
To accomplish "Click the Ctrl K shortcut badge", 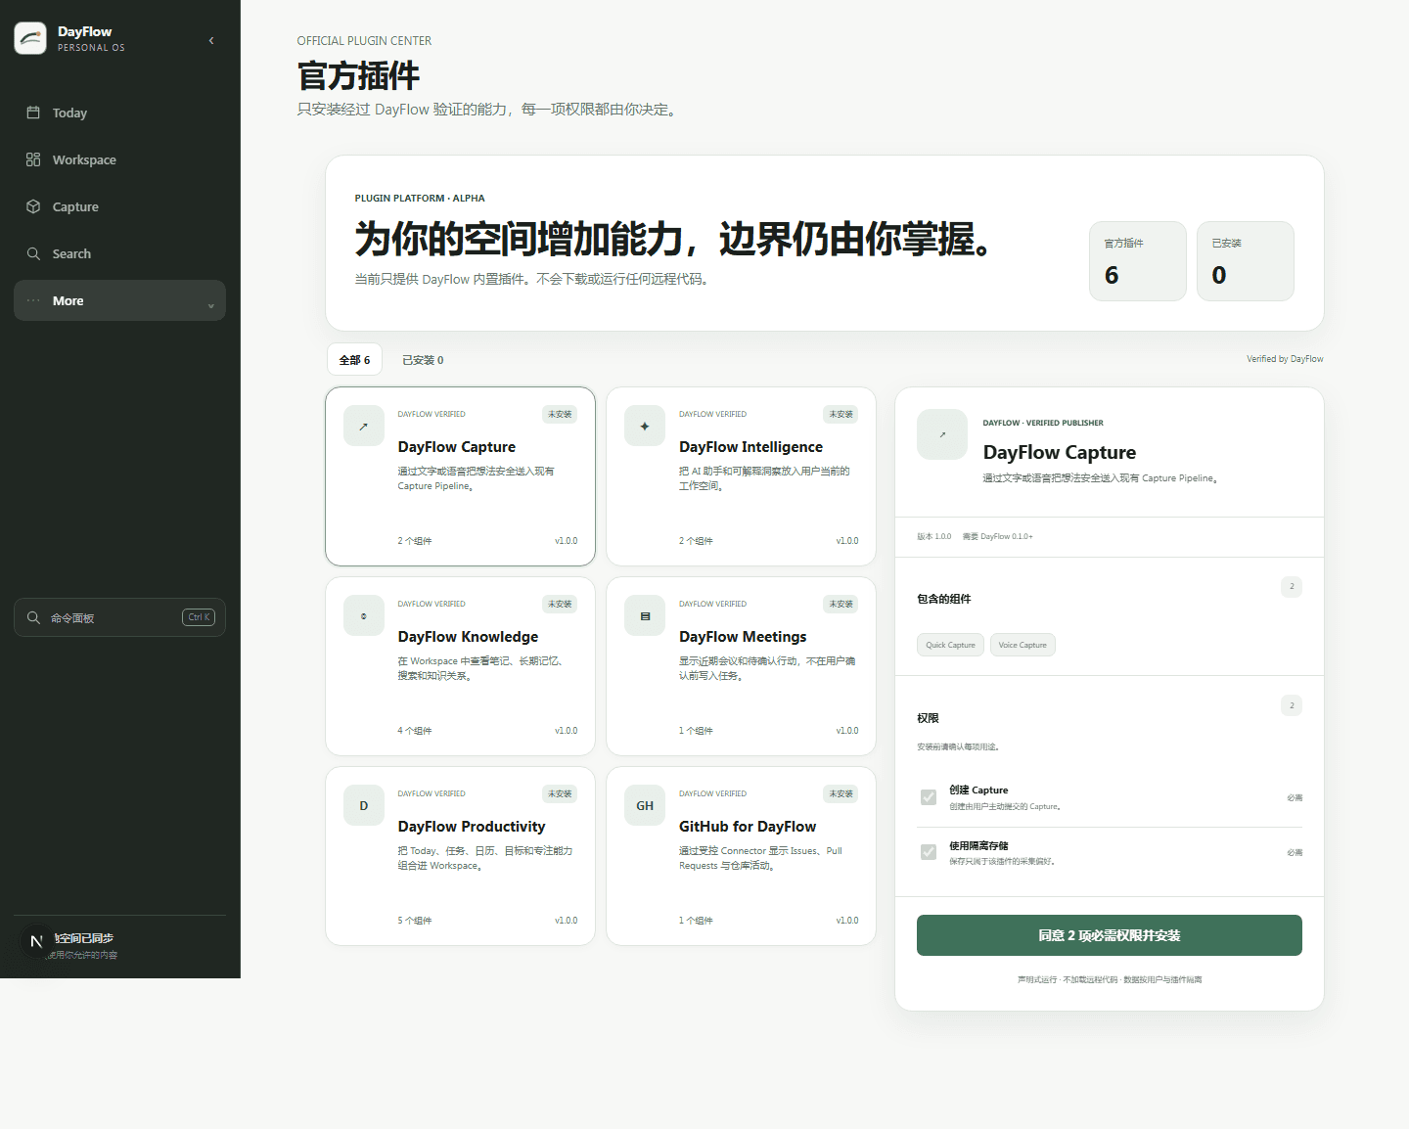I will click(199, 617).
